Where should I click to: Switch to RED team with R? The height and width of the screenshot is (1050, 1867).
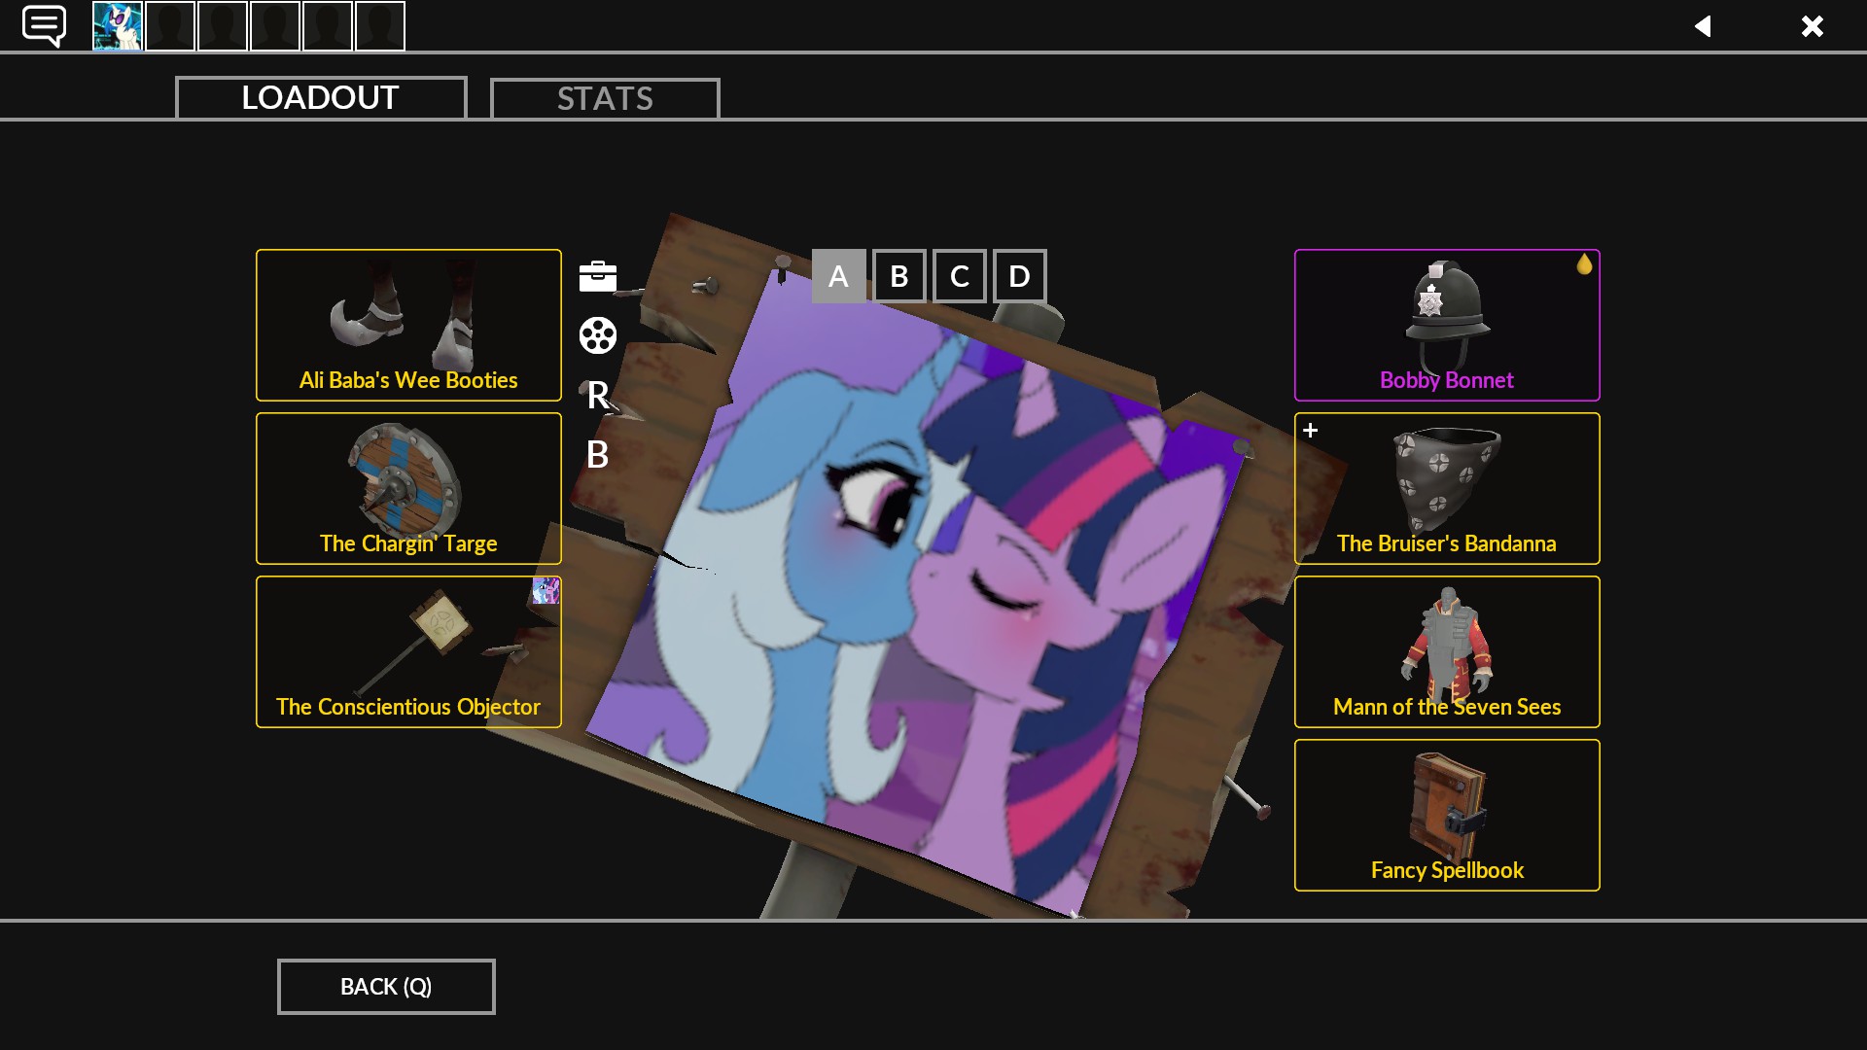coord(598,396)
